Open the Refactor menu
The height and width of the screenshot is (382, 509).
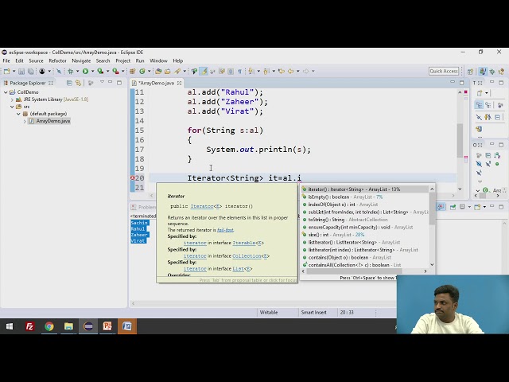[x=57, y=60]
